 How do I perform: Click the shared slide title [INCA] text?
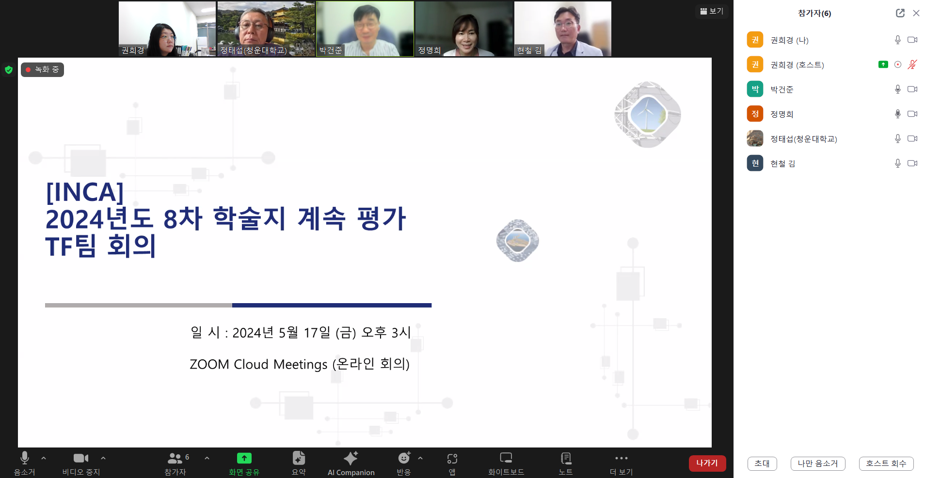(85, 192)
